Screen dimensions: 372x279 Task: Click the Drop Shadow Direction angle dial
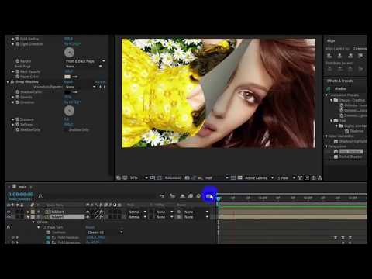[69, 111]
